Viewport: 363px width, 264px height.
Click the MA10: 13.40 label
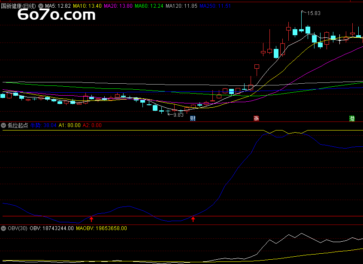point(87,6)
